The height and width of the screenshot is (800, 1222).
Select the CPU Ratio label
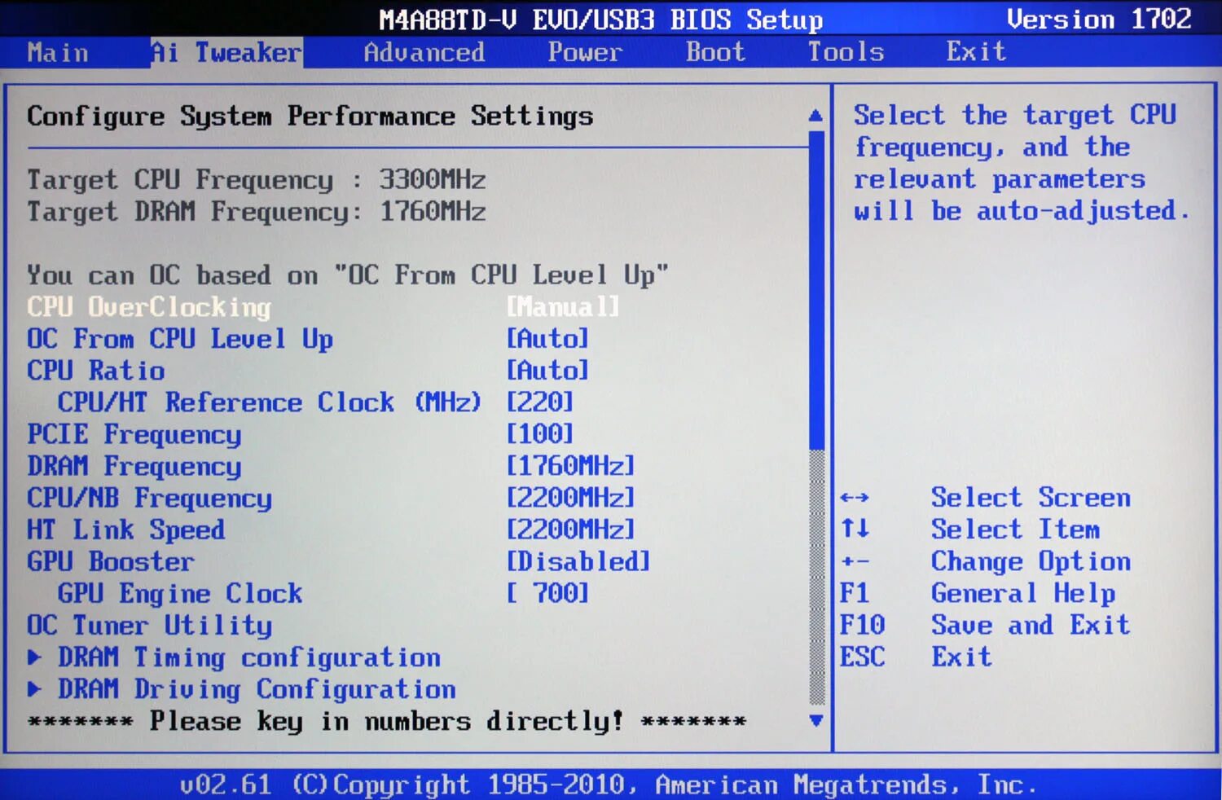[x=96, y=371]
